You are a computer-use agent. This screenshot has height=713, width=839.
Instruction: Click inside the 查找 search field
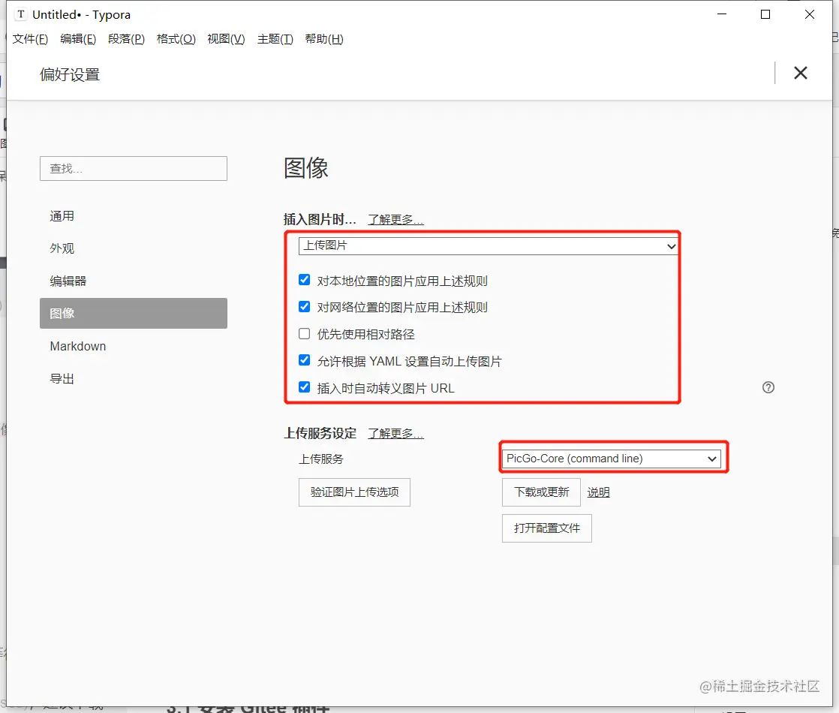133,168
